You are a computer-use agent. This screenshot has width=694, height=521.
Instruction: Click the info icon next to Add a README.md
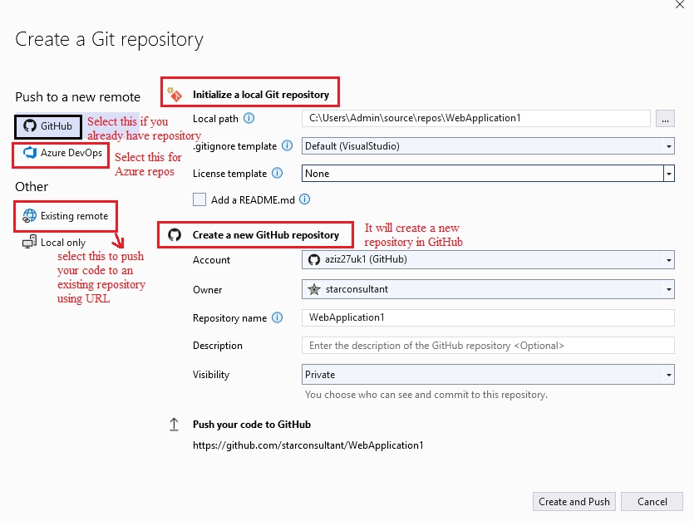tap(304, 199)
